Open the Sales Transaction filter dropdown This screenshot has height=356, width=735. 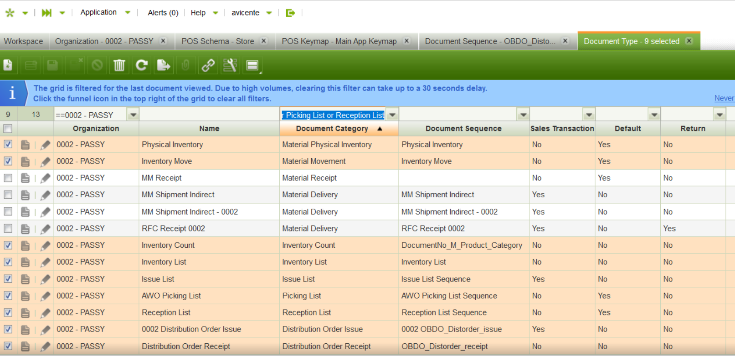(x=589, y=115)
